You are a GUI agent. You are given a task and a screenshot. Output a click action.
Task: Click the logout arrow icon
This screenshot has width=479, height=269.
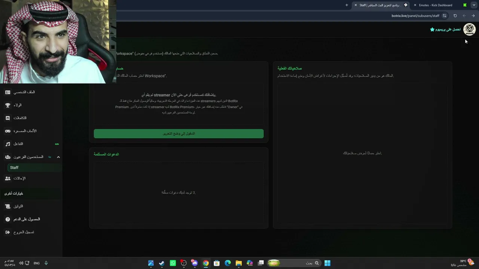8,232
